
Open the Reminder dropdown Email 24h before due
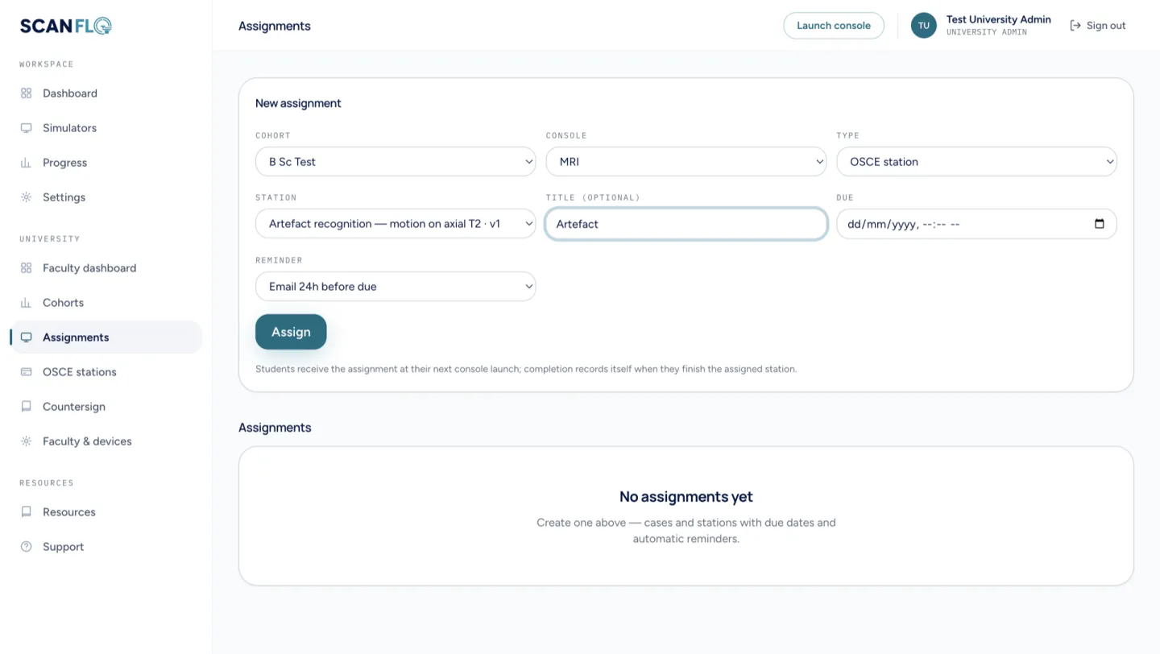click(x=396, y=287)
